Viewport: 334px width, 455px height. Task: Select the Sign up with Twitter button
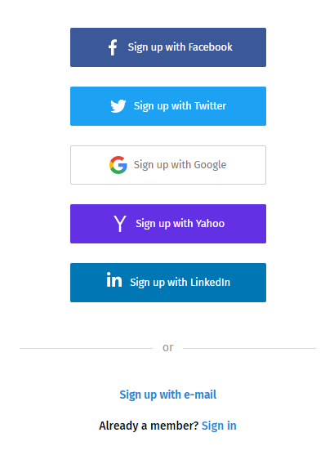click(x=168, y=106)
